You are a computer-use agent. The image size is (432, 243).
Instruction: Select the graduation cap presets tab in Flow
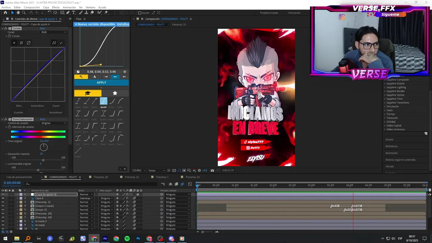click(x=88, y=93)
